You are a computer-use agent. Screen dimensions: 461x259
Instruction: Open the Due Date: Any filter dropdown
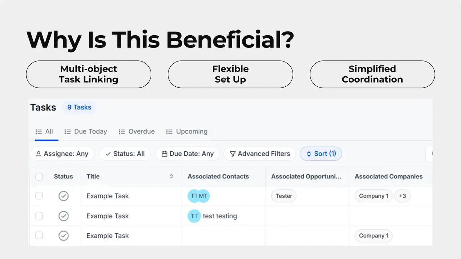[x=187, y=154]
